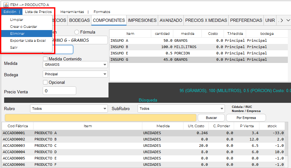Click the Por Empresa button
Image resolution: width=291 pixels, height=168 pixels.
246,118
